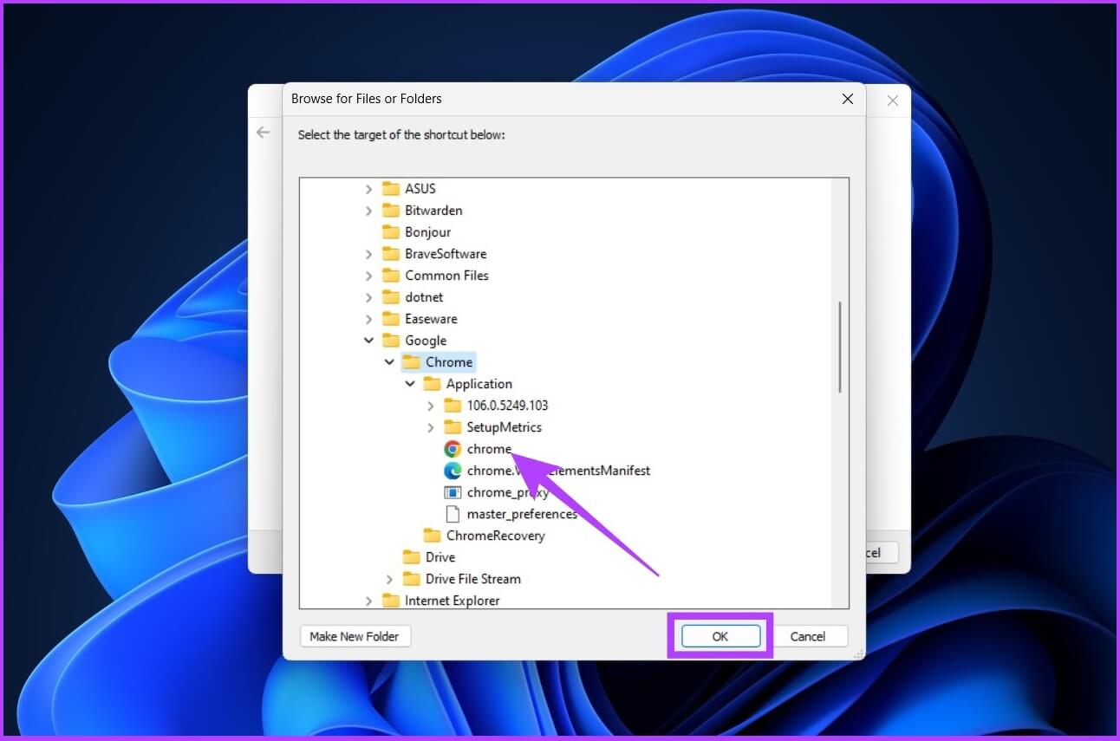Select the BraveSoftware folder label
Screen dimensions: 1120x741
click(x=446, y=254)
